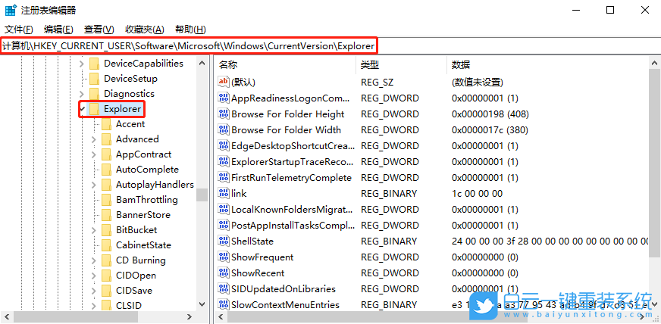Select the CLSID tree label
The height and width of the screenshot is (324, 661).
pos(129,306)
